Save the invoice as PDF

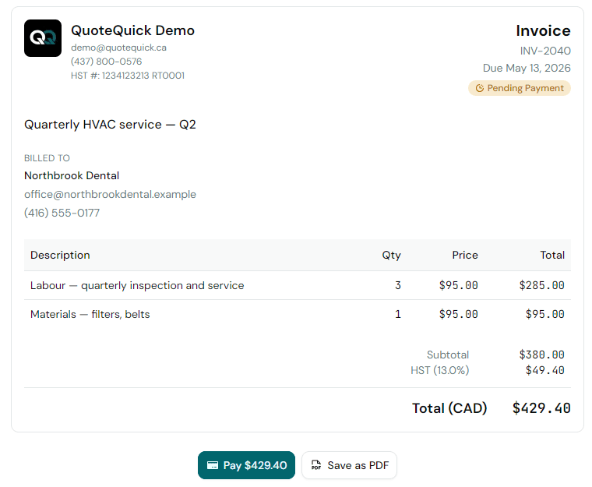[x=349, y=465]
